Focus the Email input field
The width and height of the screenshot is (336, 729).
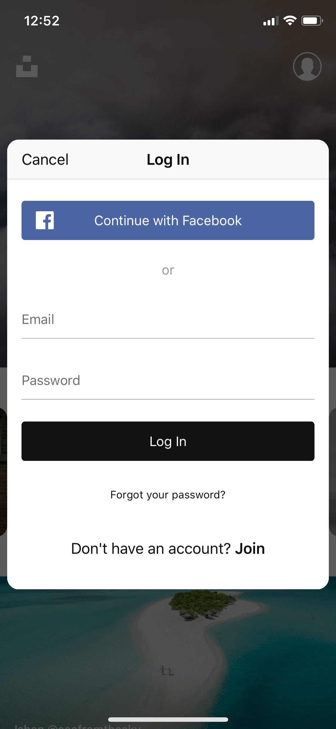(x=168, y=320)
